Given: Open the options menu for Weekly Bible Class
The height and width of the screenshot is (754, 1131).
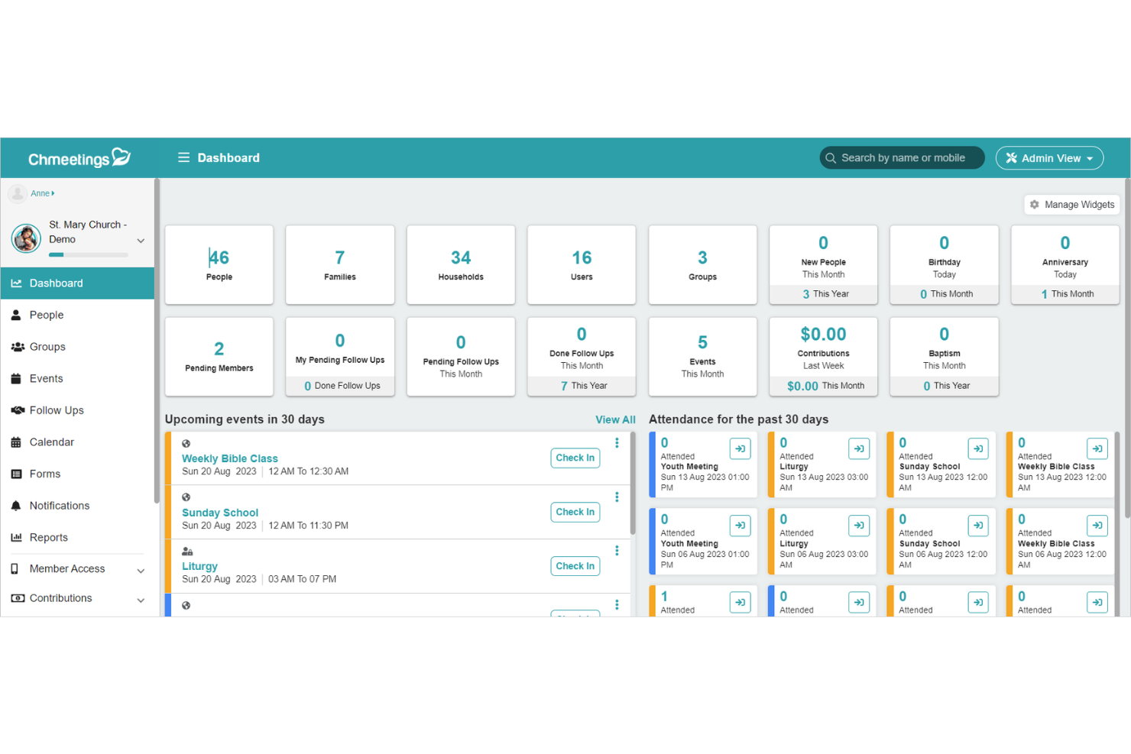Looking at the screenshot, I should coord(617,443).
